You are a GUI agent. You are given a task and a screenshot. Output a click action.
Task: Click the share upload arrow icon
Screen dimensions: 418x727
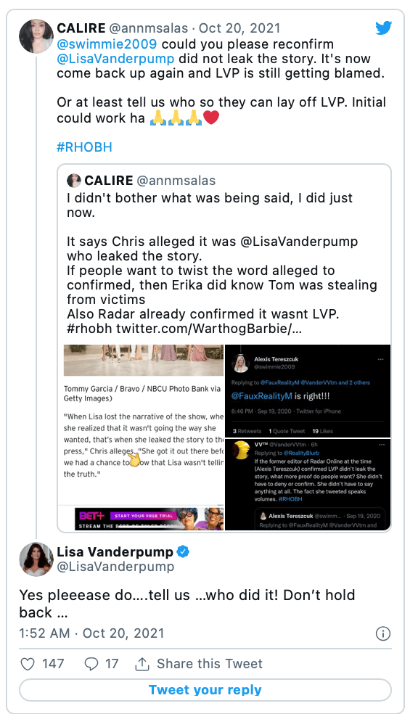point(142,664)
